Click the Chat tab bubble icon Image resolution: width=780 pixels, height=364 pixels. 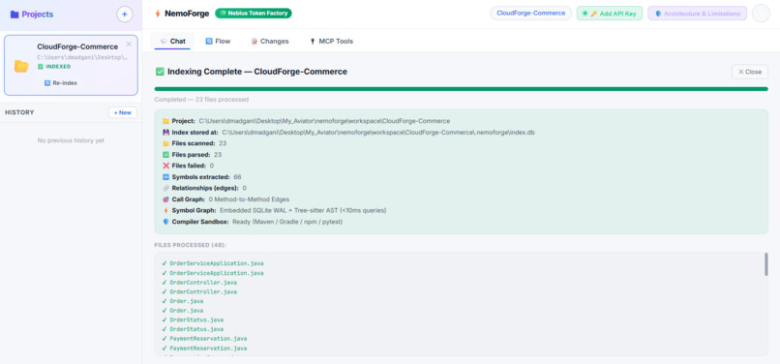pos(164,42)
